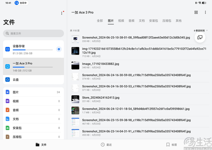Open thumbnail of Screenshot_2024-06-23-15-59-38-98
212x150 pixels.
[75, 122]
